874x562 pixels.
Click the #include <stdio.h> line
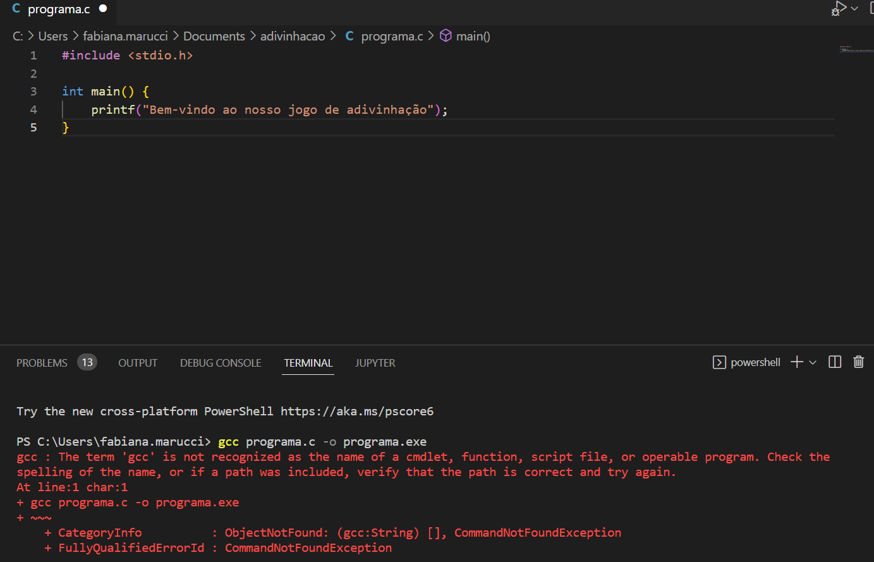(x=127, y=56)
